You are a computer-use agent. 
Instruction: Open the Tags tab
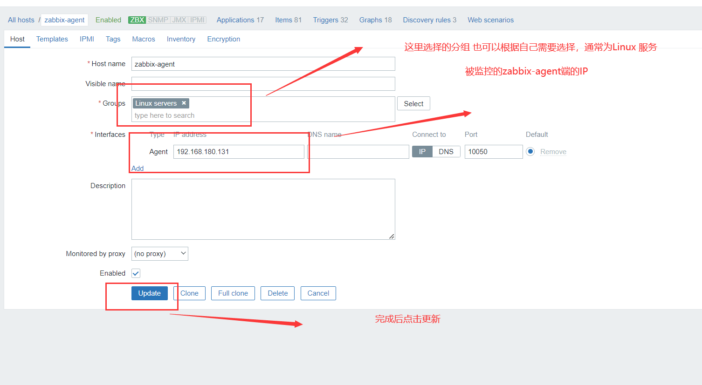click(x=113, y=39)
